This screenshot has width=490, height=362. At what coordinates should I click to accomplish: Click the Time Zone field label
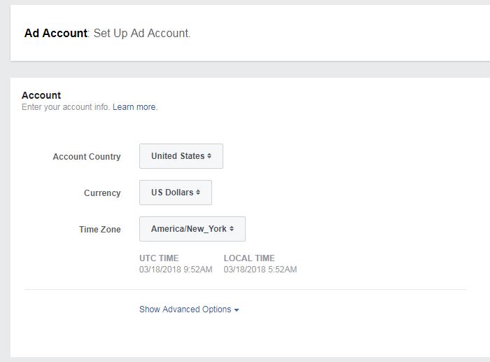point(99,230)
